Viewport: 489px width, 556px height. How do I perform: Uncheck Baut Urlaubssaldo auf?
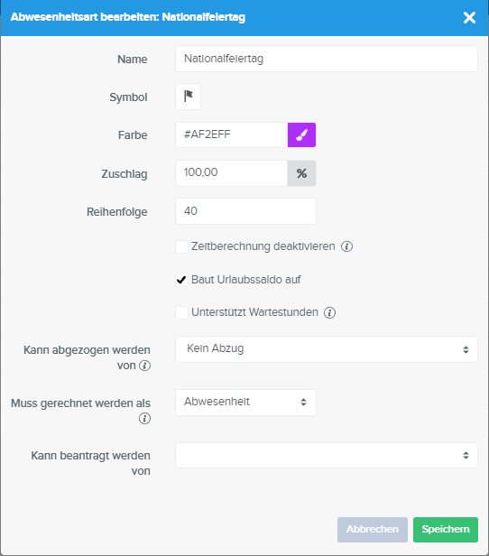[x=181, y=280]
